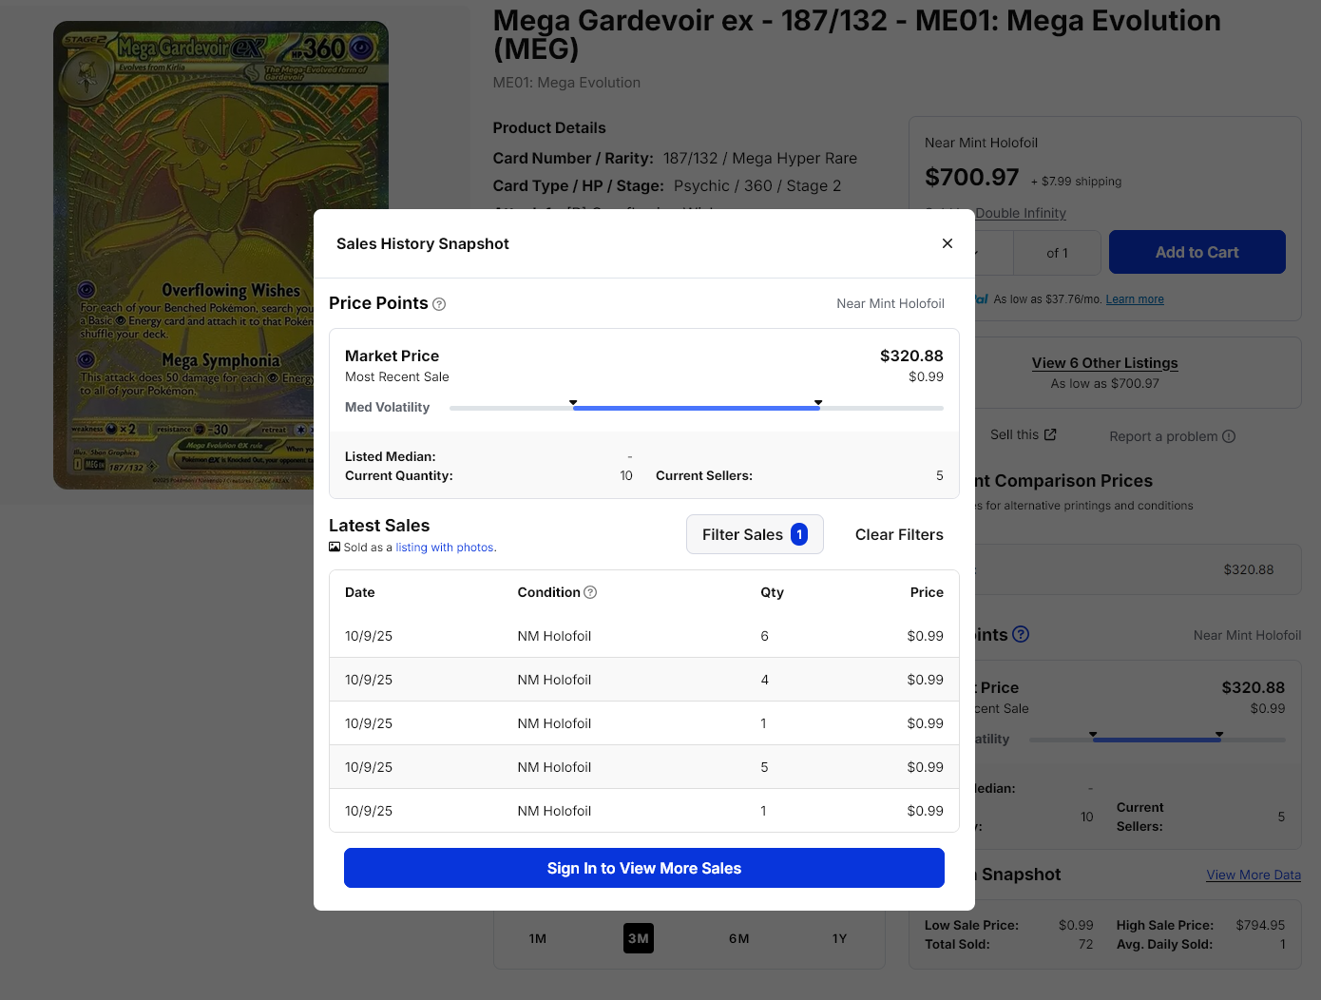The height and width of the screenshot is (1000, 1321).
Task: Click the Price column header
Action: [927, 592]
